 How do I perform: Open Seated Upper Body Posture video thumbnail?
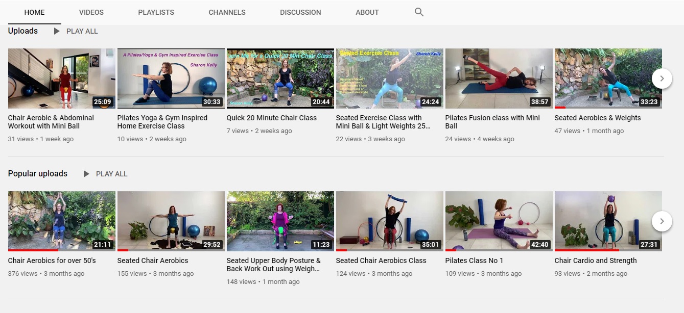(x=280, y=221)
